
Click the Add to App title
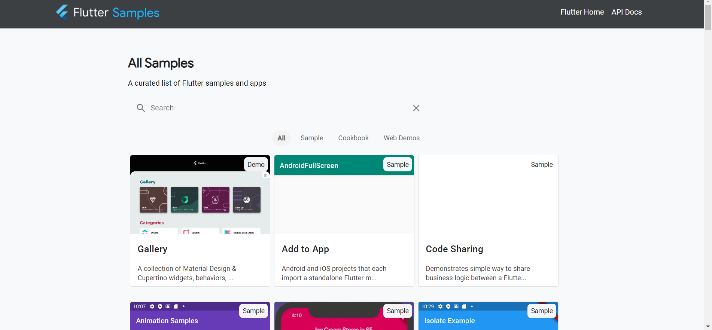305,249
